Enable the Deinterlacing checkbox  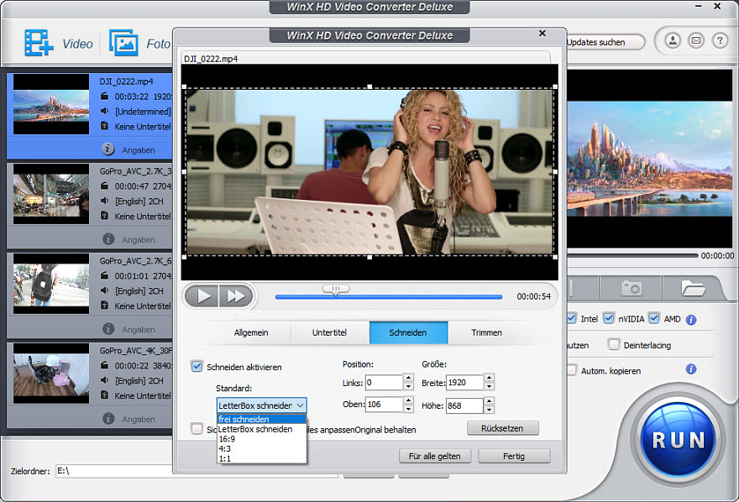pos(614,344)
